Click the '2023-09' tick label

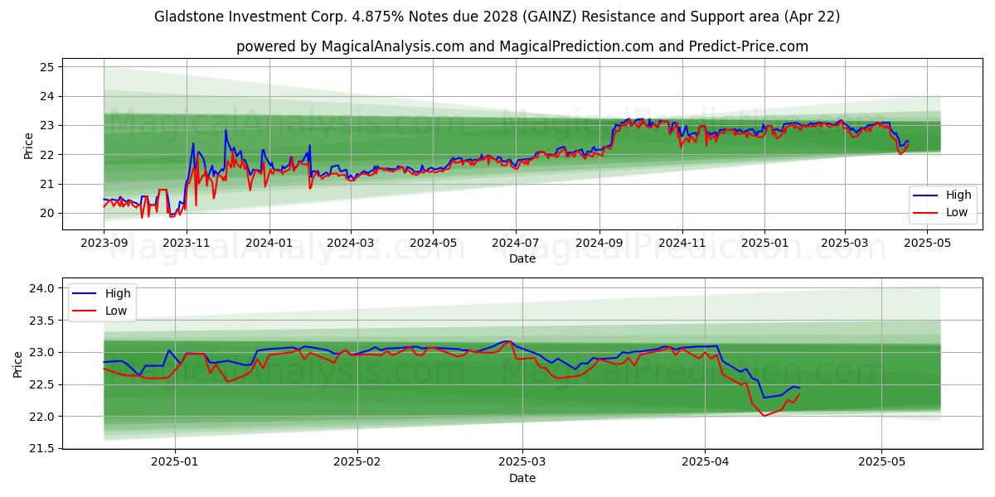(x=104, y=244)
